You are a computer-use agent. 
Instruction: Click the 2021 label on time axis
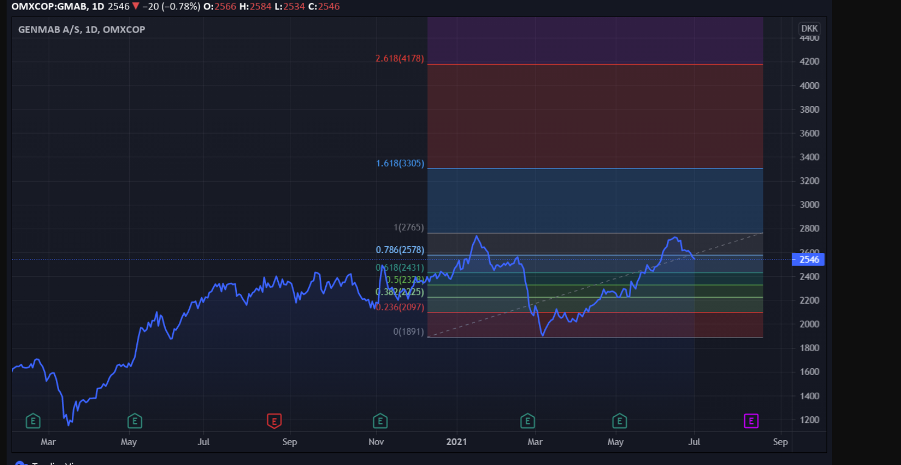[457, 442]
